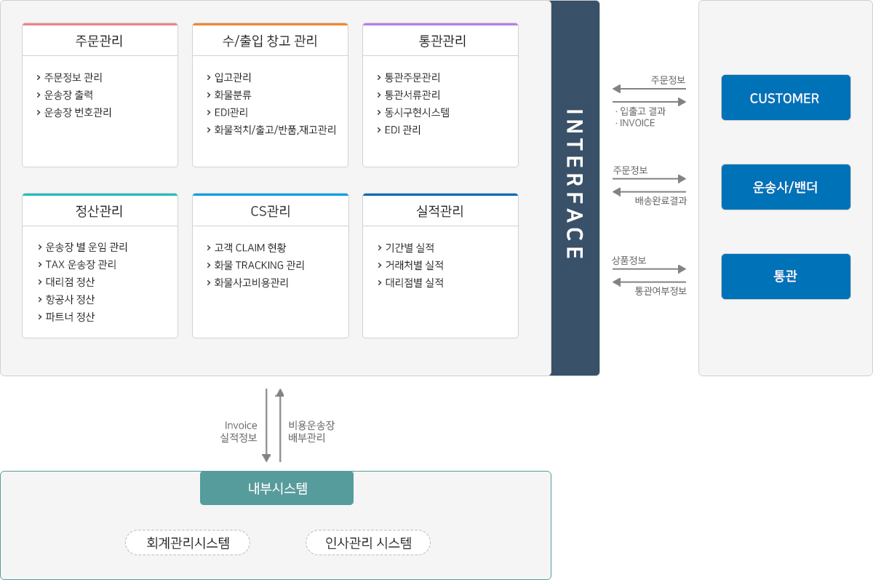Select the 회계관리시스템 pill
Image resolution: width=873 pixels, height=580 pixels.
point(188,542)
